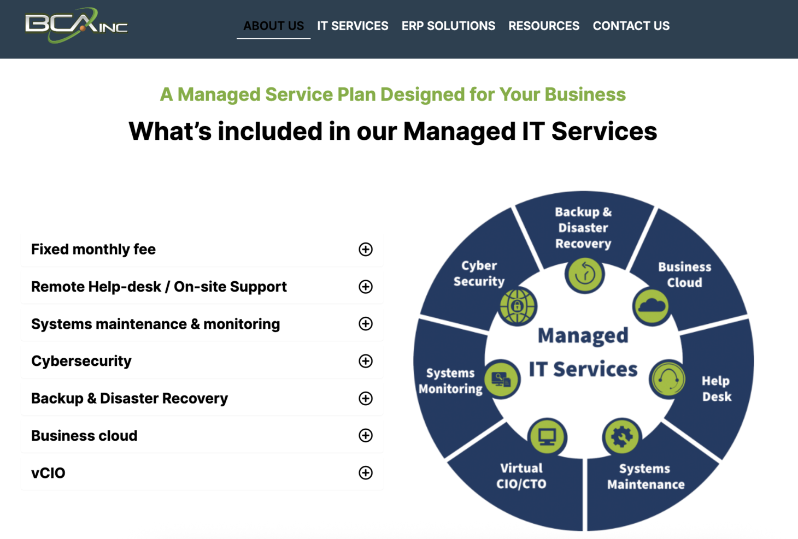The width and height of the screenshot is (798, 539).
Task: Toggle the Backup & Disaster Recovery plus control
Action: click(x=365, y=398)
